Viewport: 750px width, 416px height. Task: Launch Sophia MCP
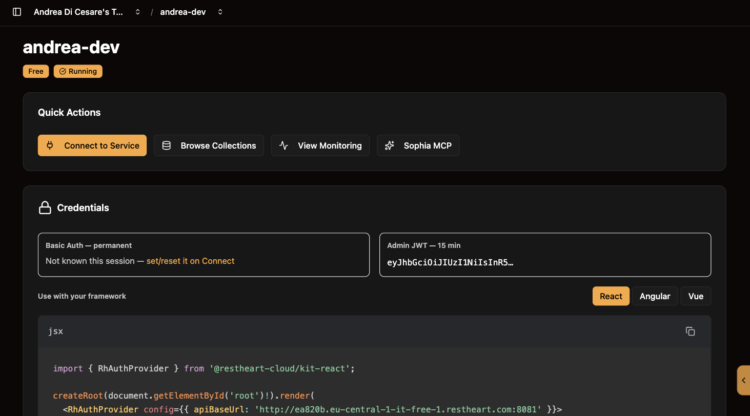point(418,145)
